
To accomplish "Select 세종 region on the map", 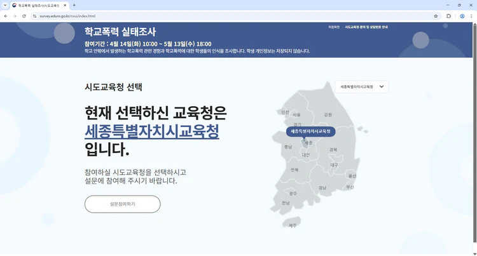I will (x=308, y=143).
